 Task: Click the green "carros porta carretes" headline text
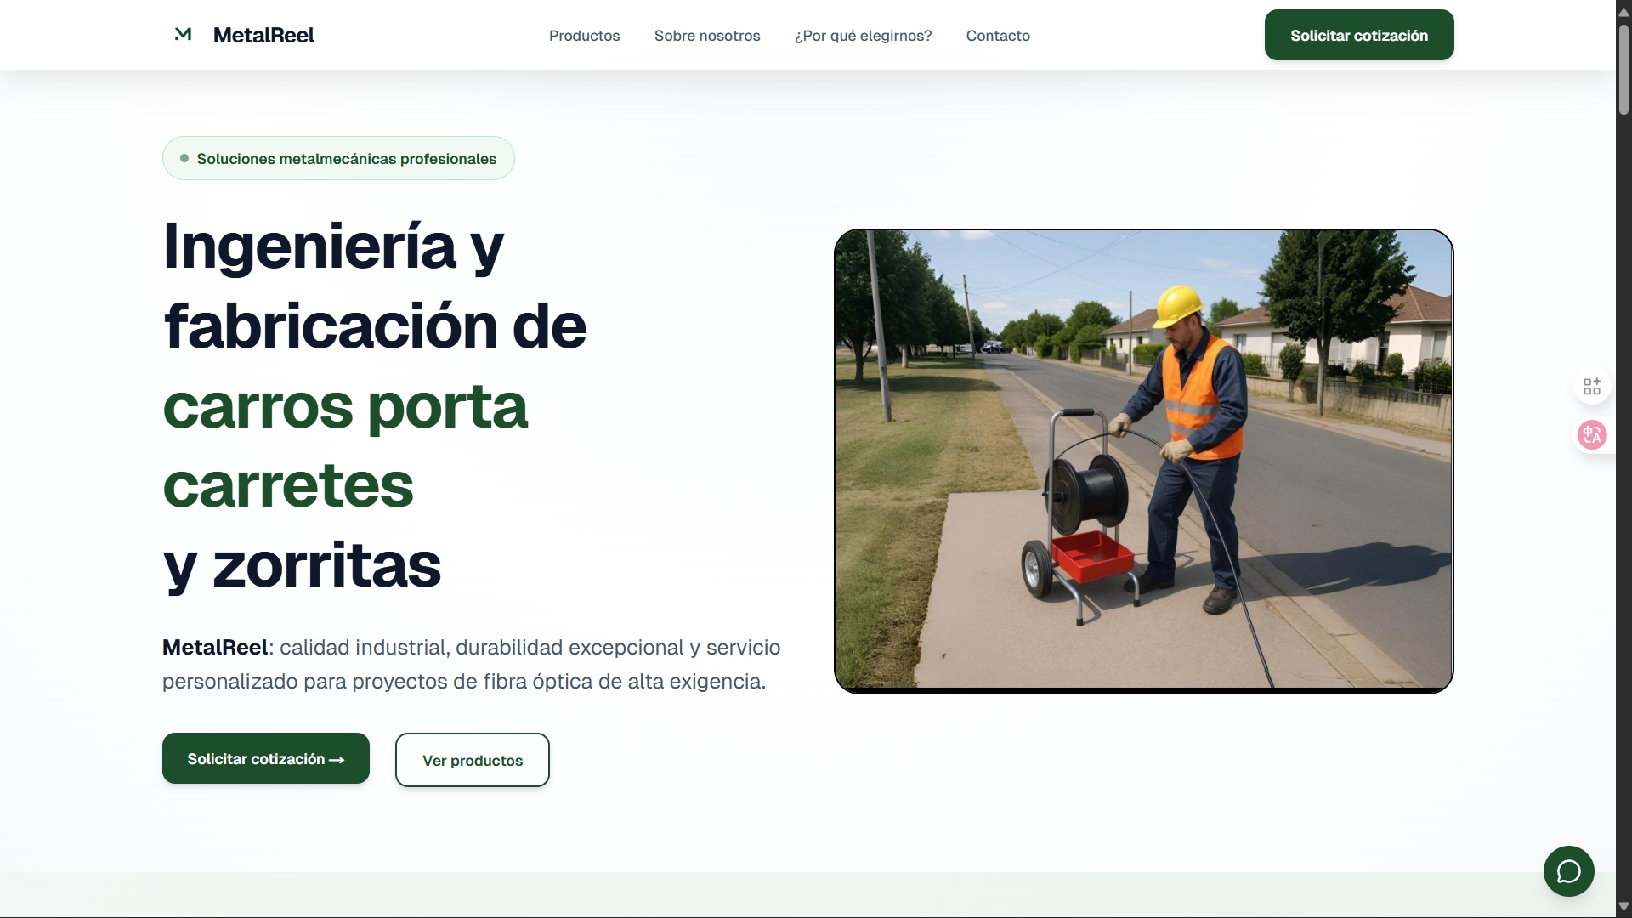[344, 445]
